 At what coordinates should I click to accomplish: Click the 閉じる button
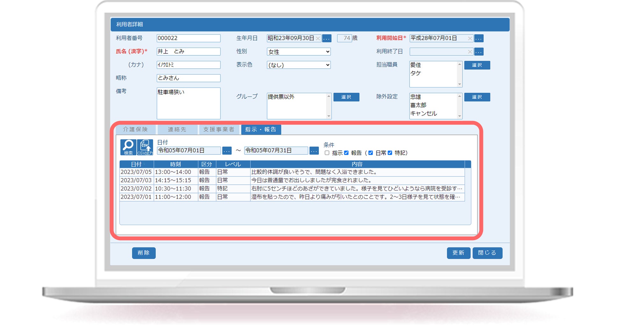[x=487, y=253]
